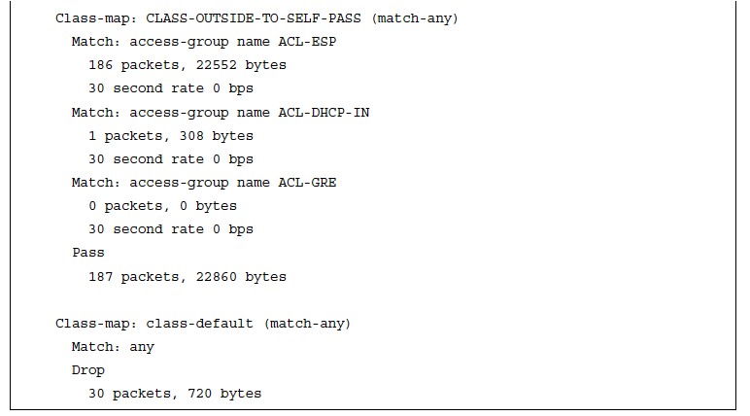Click the text '187 packets, 22860 bytes'
Image resolution: width=750 pixels, height=416 pixels.
pos(187,277)
